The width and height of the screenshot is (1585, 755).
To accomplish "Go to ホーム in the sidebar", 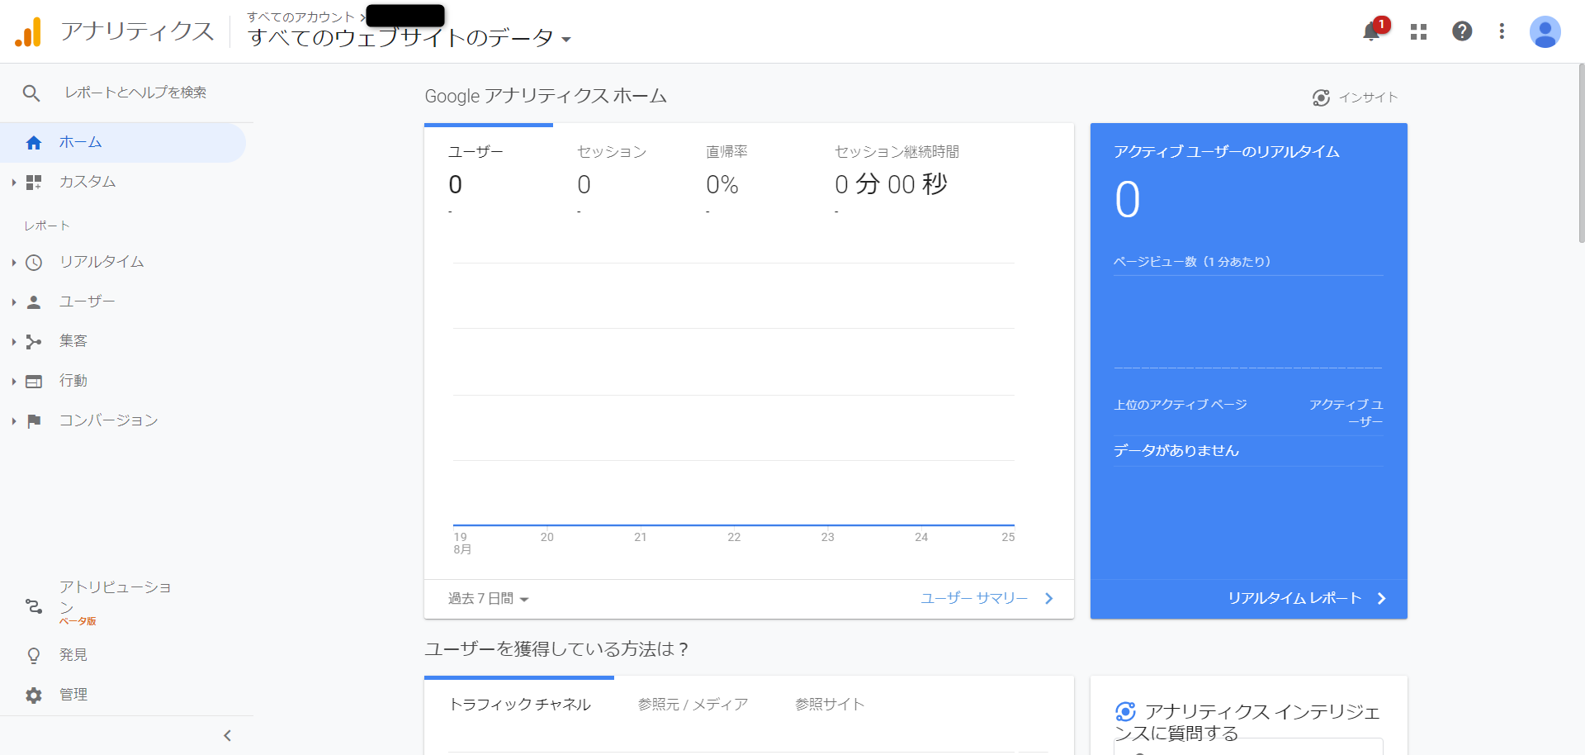I will point(123,143).
